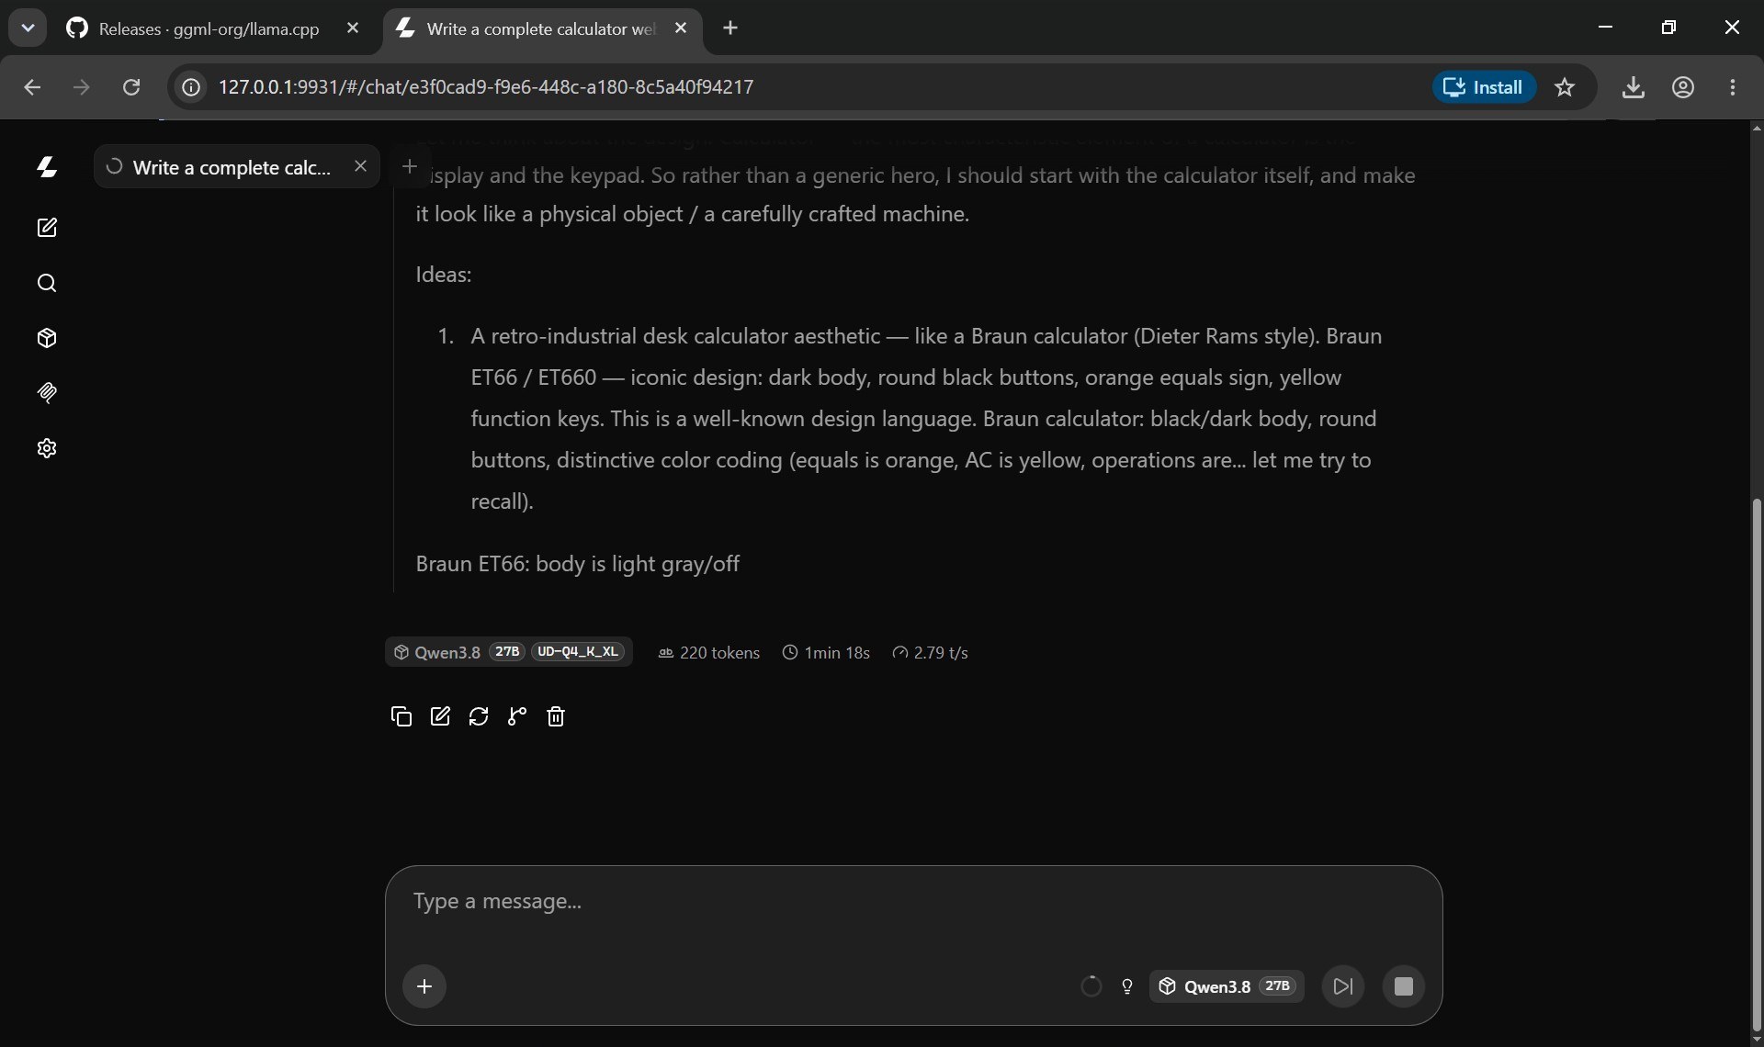Install the web app

(1484, 87)
